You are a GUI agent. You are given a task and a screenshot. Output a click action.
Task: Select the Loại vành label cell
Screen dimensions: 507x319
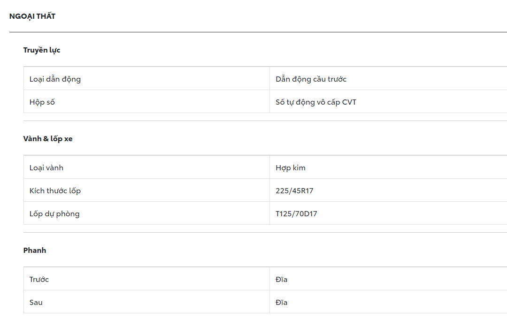pos(46,168)
